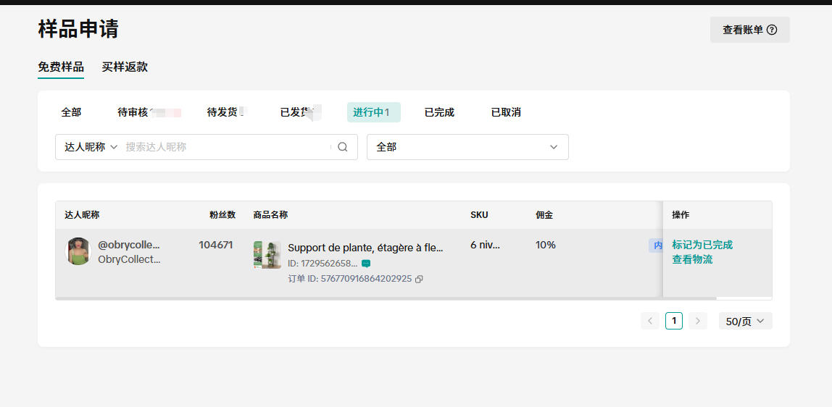Click 标记为已完成 link
Image resolution: width=832 pixels, height=407 pixels.
click(x=702, y=245)
